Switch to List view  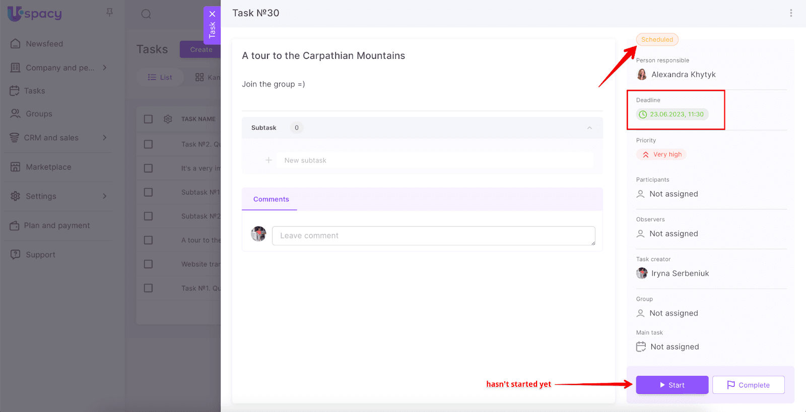[x=160, y=77]
